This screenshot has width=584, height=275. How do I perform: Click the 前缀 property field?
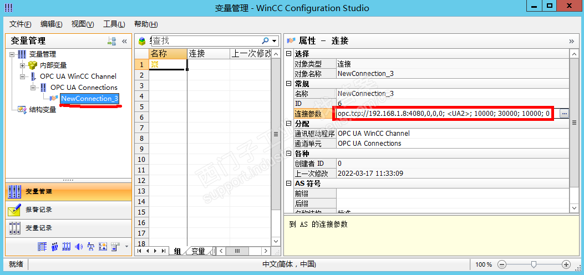pyautogui.click(x=453, y=193)
